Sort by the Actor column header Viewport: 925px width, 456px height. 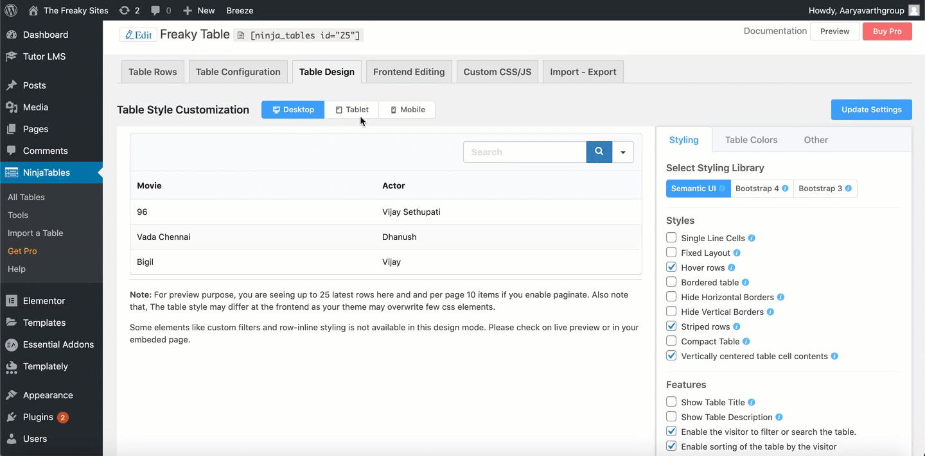pyautogui.click(x=394, y=185)
